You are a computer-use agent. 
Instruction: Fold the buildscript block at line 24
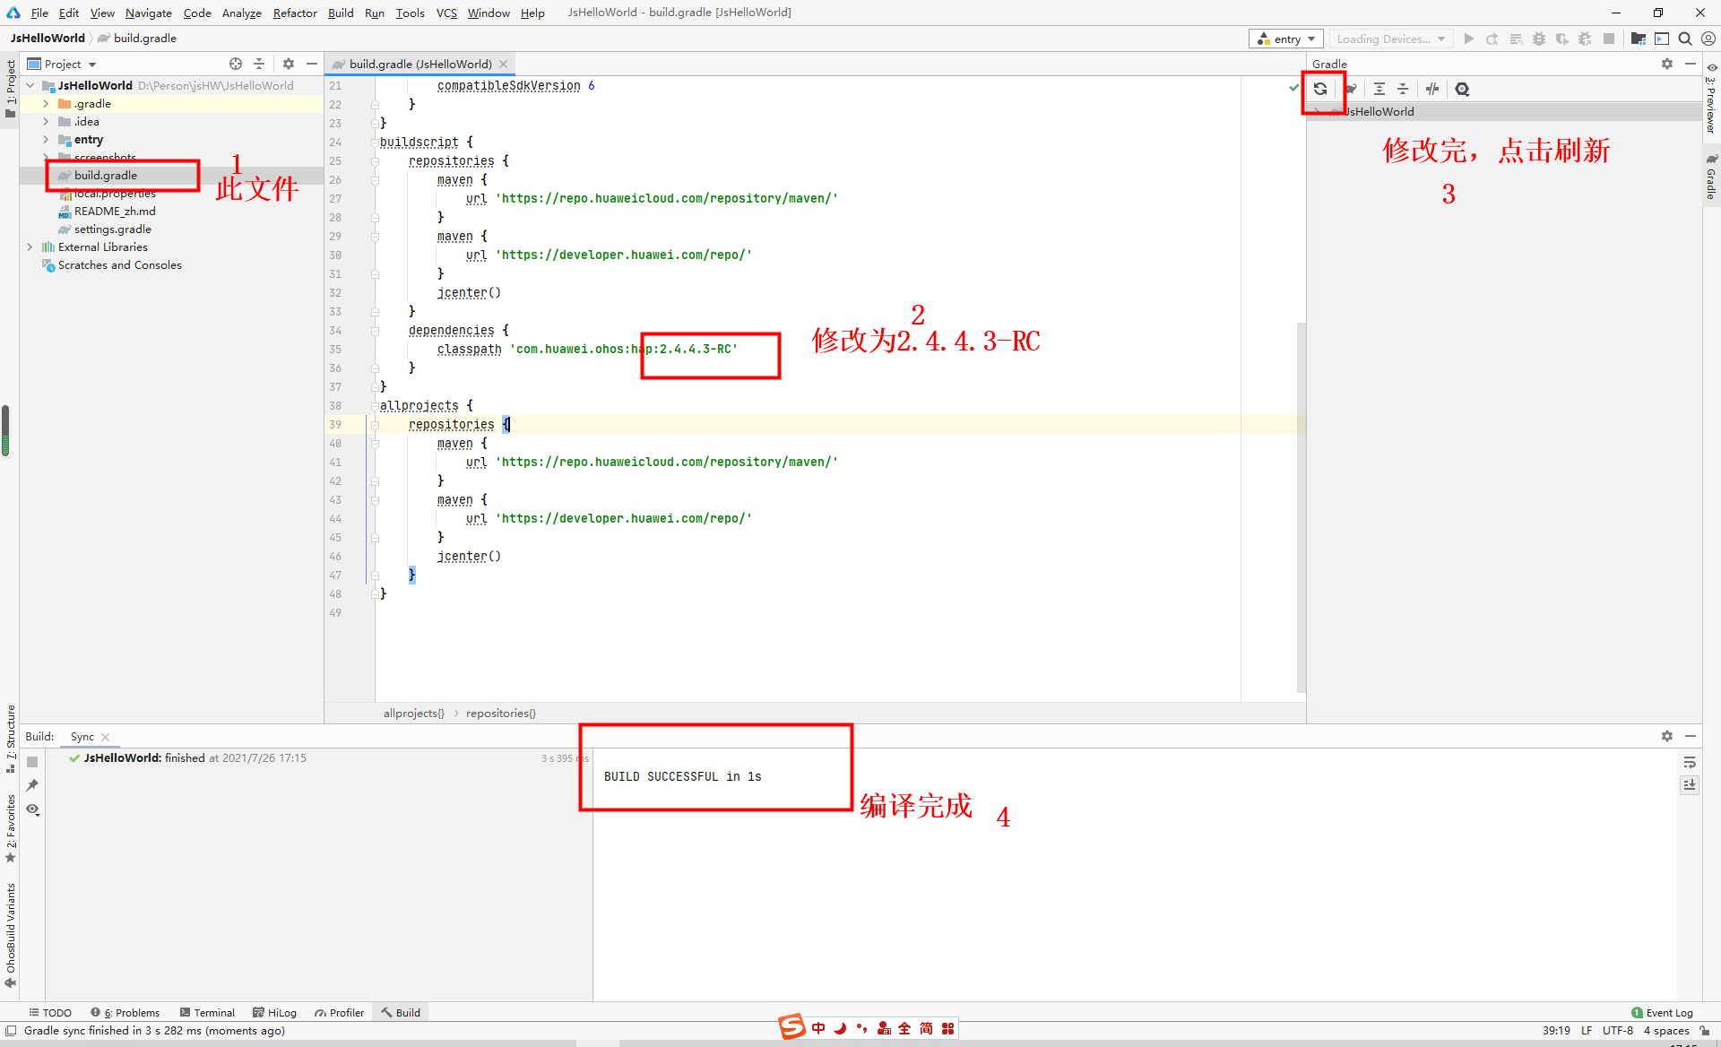375,142
